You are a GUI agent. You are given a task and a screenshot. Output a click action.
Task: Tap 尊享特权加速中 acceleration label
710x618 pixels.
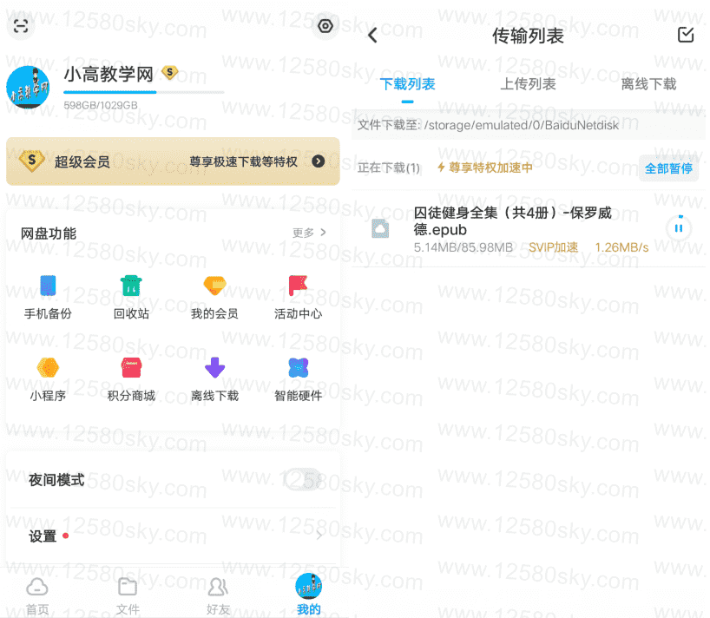click(x=485, y=168)
